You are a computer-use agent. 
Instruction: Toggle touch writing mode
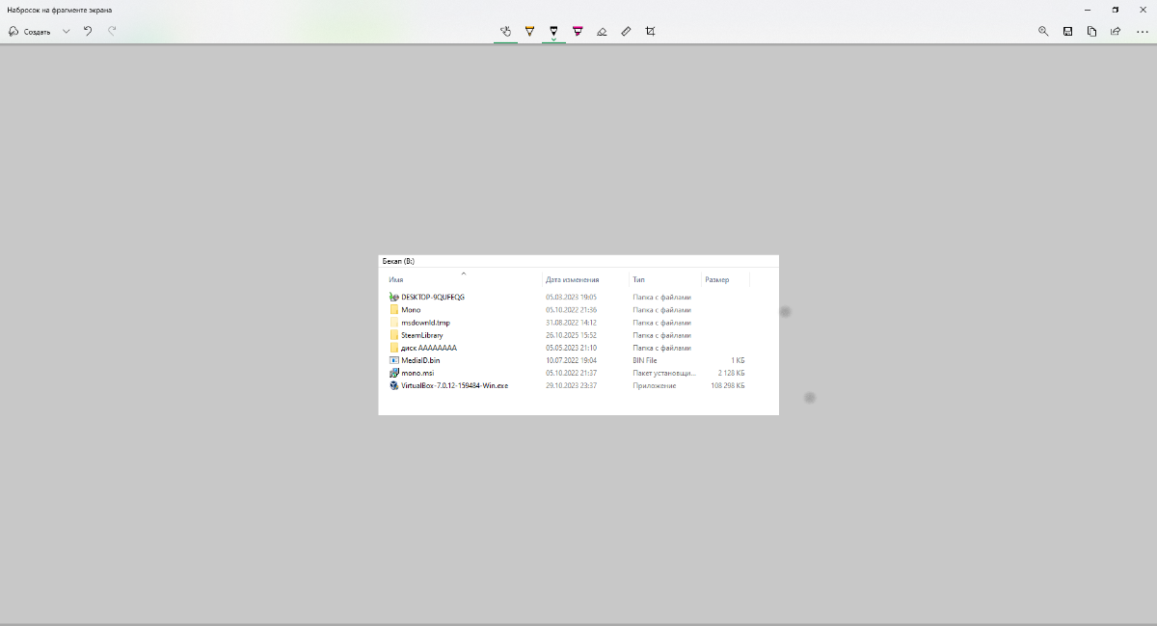pyautogui.click(x=505, y=31)
